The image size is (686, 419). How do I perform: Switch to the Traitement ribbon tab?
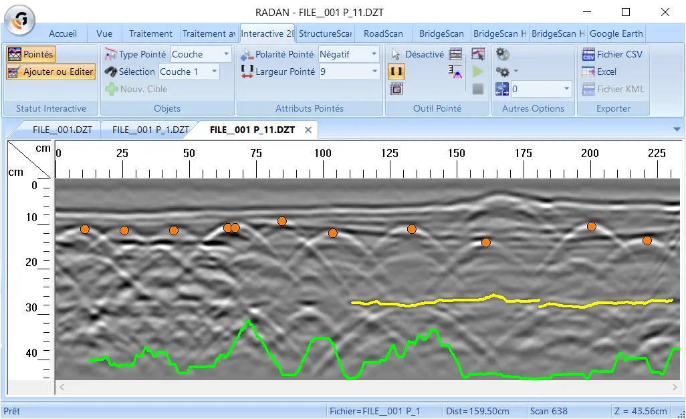pos(150,33)
